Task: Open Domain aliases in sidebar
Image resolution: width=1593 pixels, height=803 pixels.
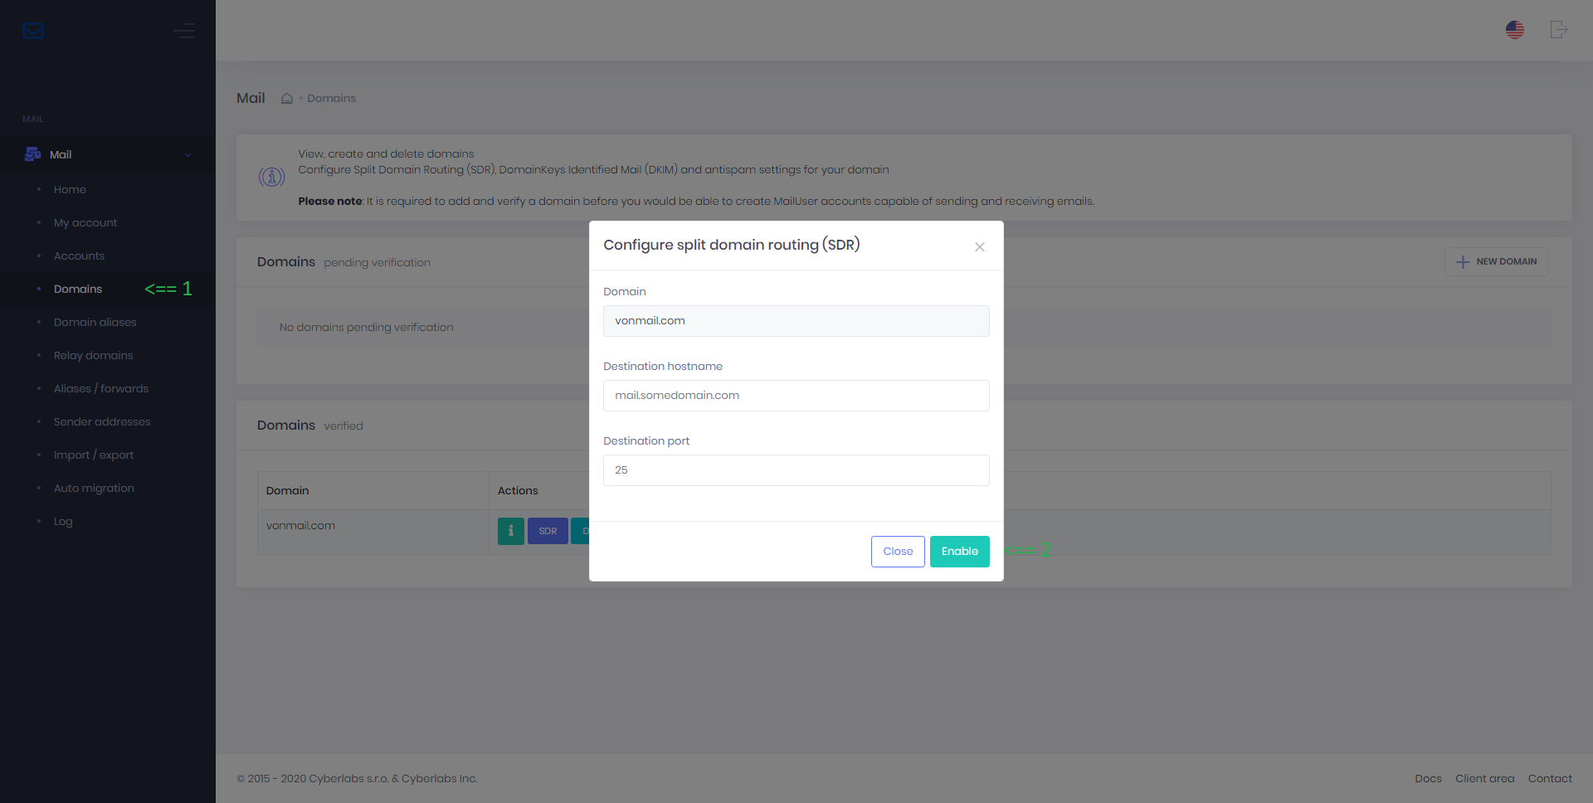Action: pyautogui.click(x=95, y=323)
